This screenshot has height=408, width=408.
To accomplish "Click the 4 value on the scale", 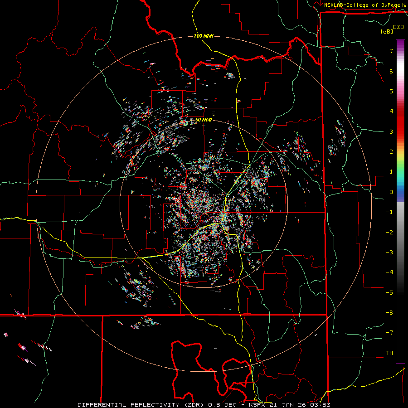I will tap(391, 112).
